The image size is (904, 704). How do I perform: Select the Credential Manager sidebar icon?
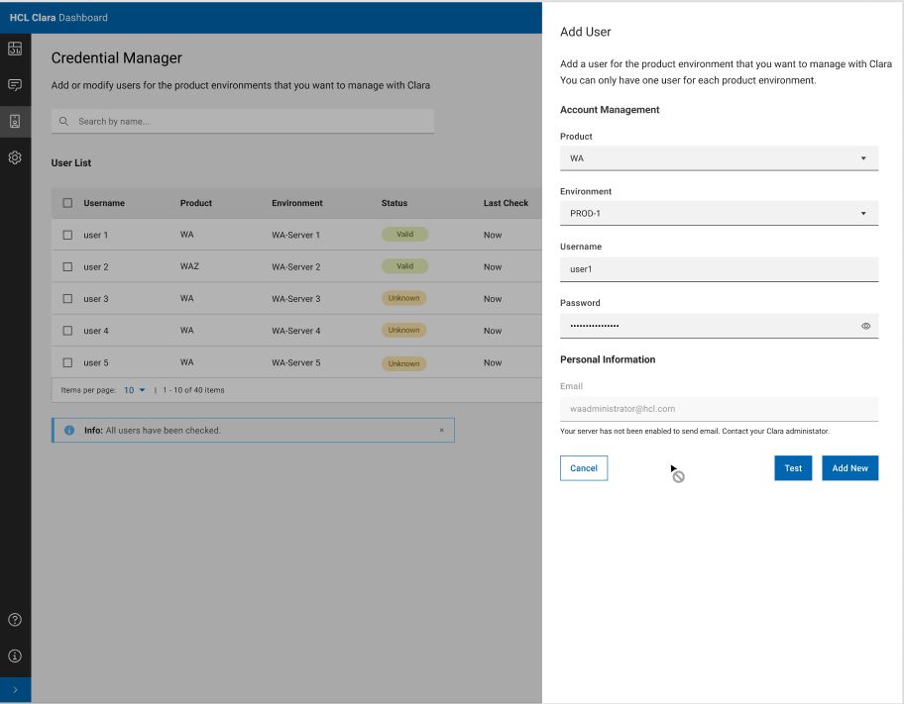(15, 121)
